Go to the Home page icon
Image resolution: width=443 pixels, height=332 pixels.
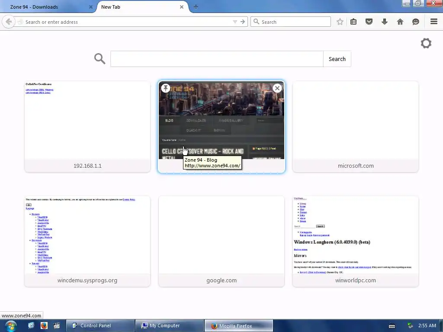(400, 22)
